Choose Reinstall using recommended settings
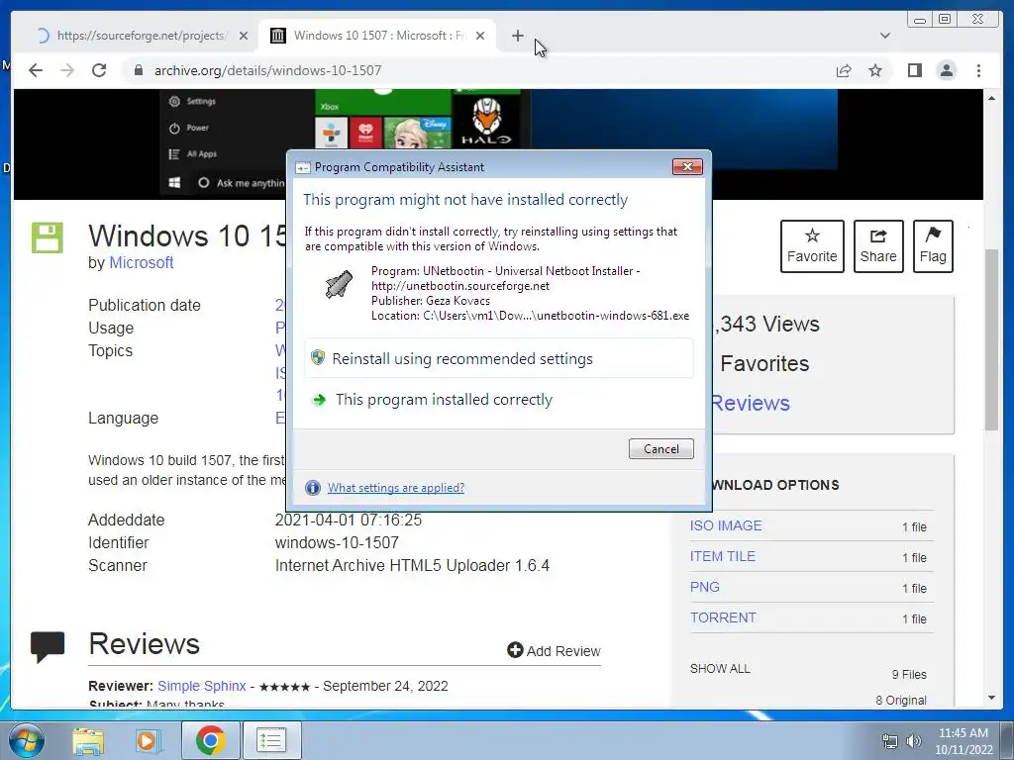 point(499,358)
